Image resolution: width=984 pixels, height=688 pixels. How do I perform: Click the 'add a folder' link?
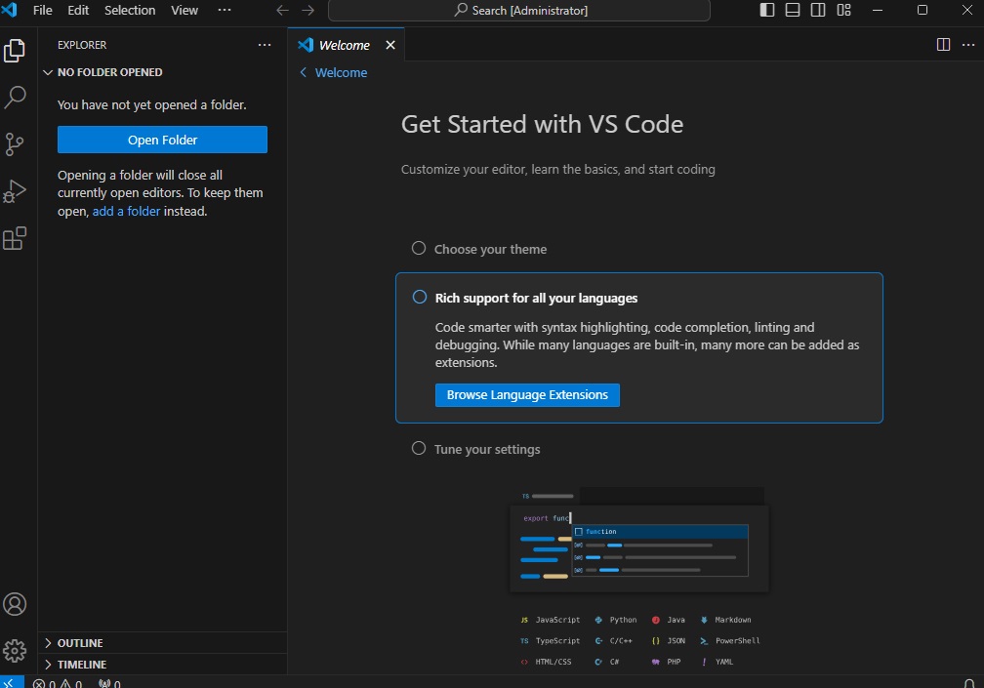click(x=126, y=211)
